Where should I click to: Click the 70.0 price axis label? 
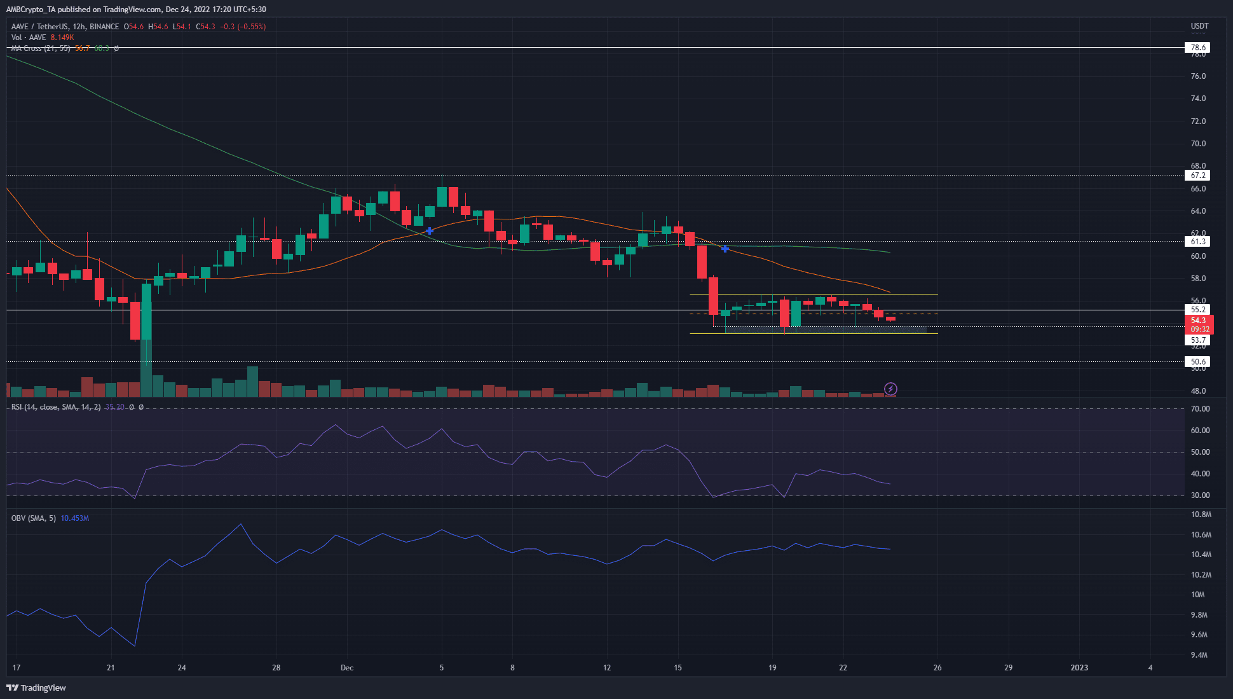1198,144
